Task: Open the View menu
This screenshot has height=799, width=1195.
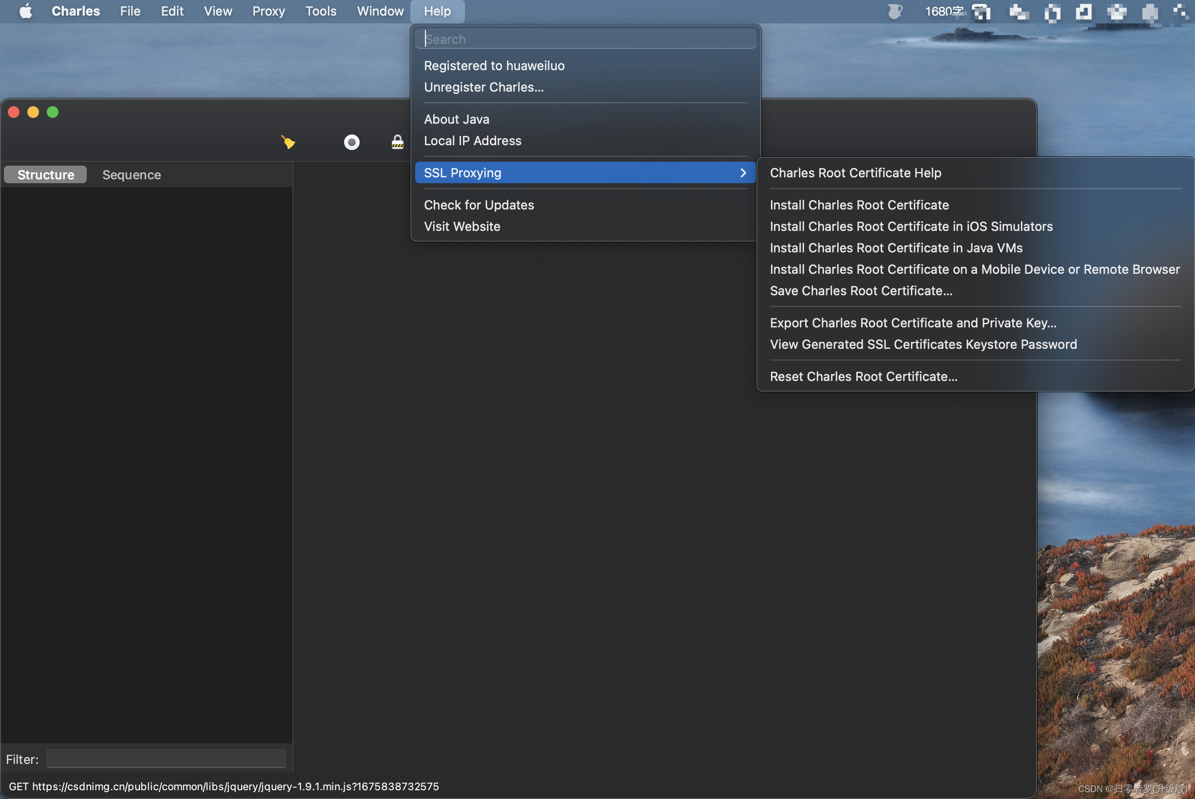Action: tap(218, 11)
